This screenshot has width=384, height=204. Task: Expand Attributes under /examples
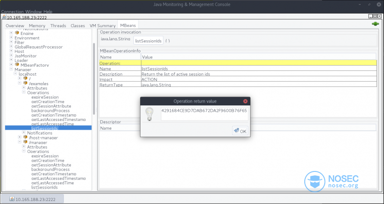pos(24,87)
